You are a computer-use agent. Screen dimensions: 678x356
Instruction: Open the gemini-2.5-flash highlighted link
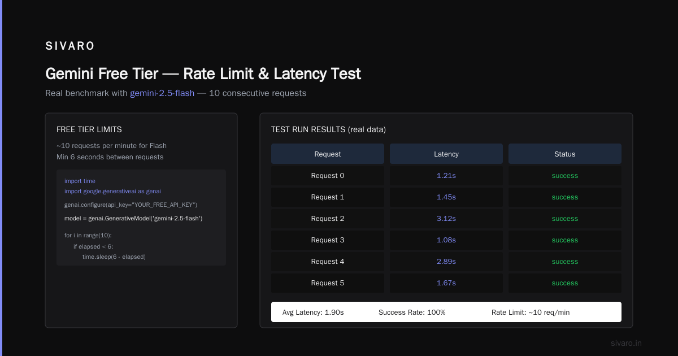pyautogui.click(x=162, y=93)
